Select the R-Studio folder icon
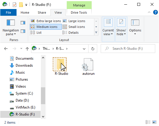This screenshot has height=126, width=159. coord(60,64)
